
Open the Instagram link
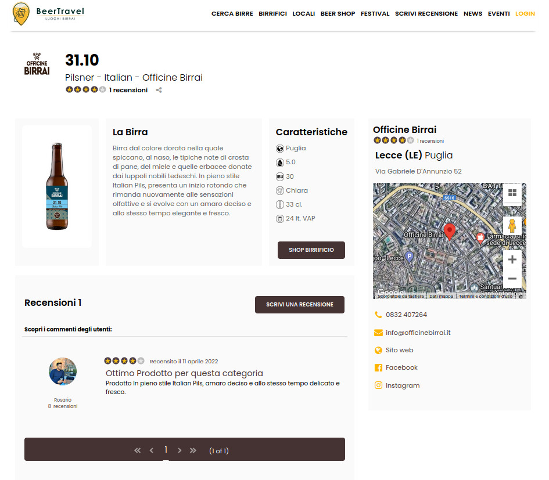[x=403, y=385]
